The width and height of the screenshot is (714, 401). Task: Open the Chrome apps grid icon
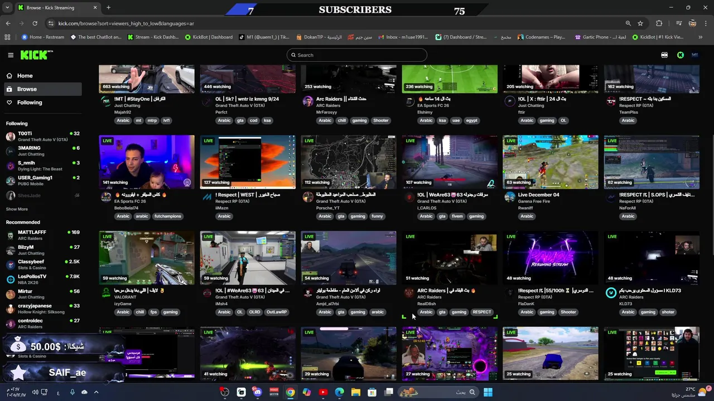coord(7,37)
